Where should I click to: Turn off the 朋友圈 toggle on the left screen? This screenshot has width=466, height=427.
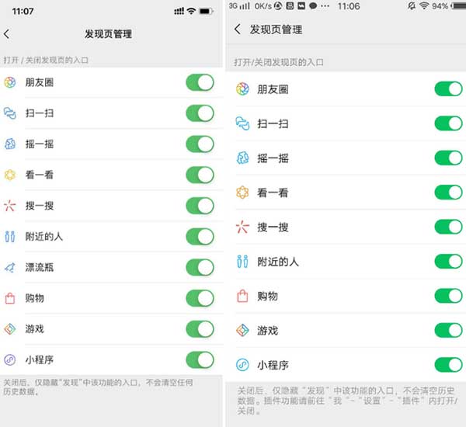pos(200,82)
